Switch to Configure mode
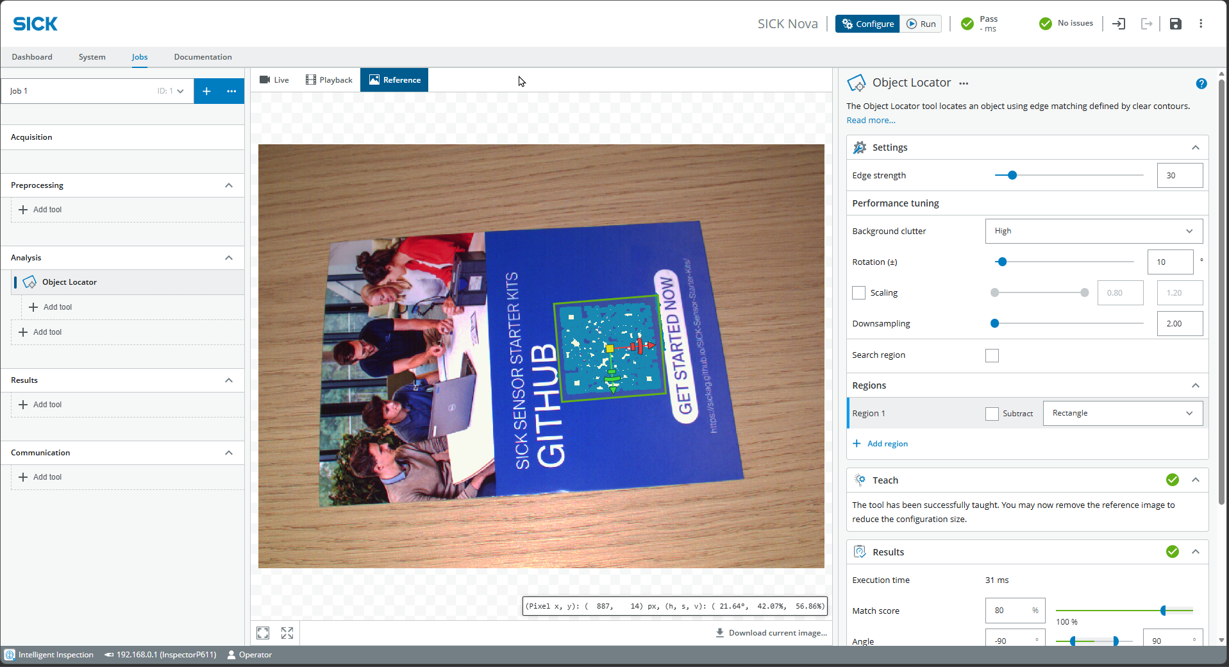This screenshot has height=667, width=1229. pos(867,24)
